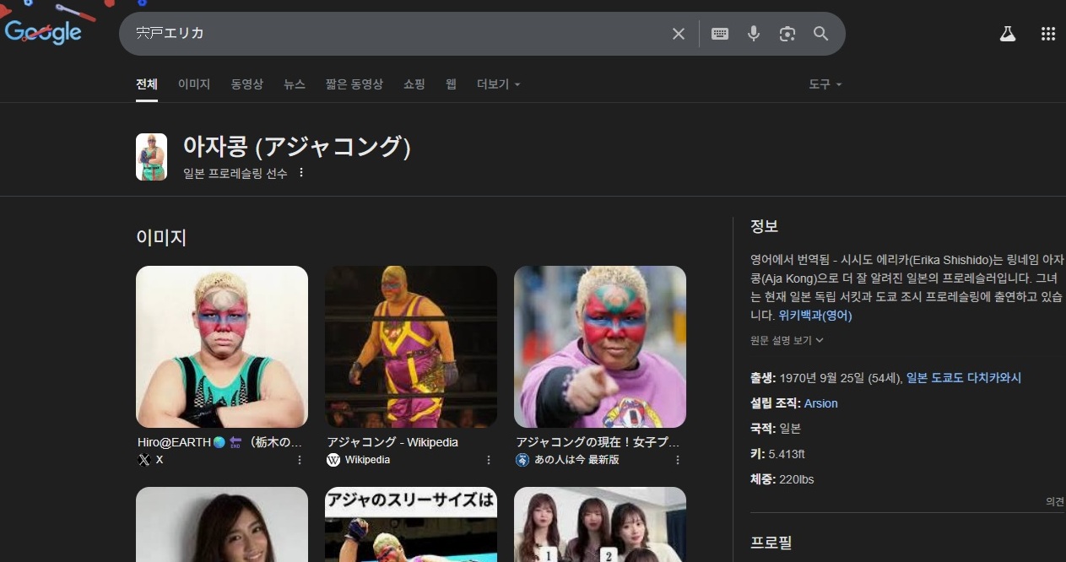Click the 국적: 일본 nationality entry
Image resolution: width=1066 pixels, height=562 pixels.
(x=776, y=429)
